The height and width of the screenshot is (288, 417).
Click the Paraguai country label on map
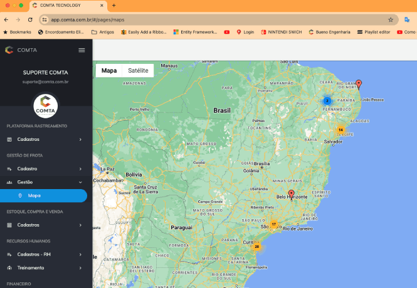[181, 227]
